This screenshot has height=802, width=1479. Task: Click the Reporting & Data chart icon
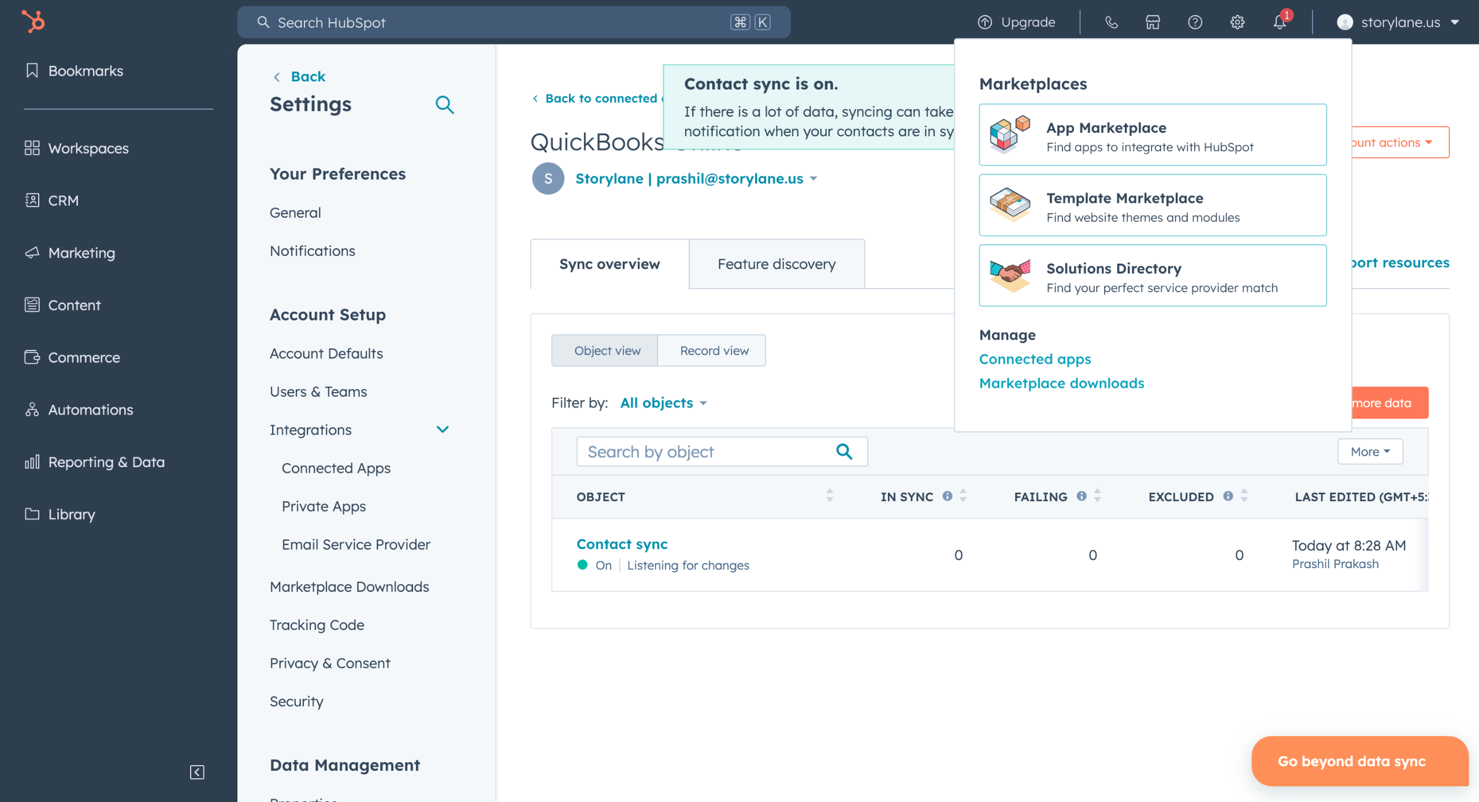32,462
